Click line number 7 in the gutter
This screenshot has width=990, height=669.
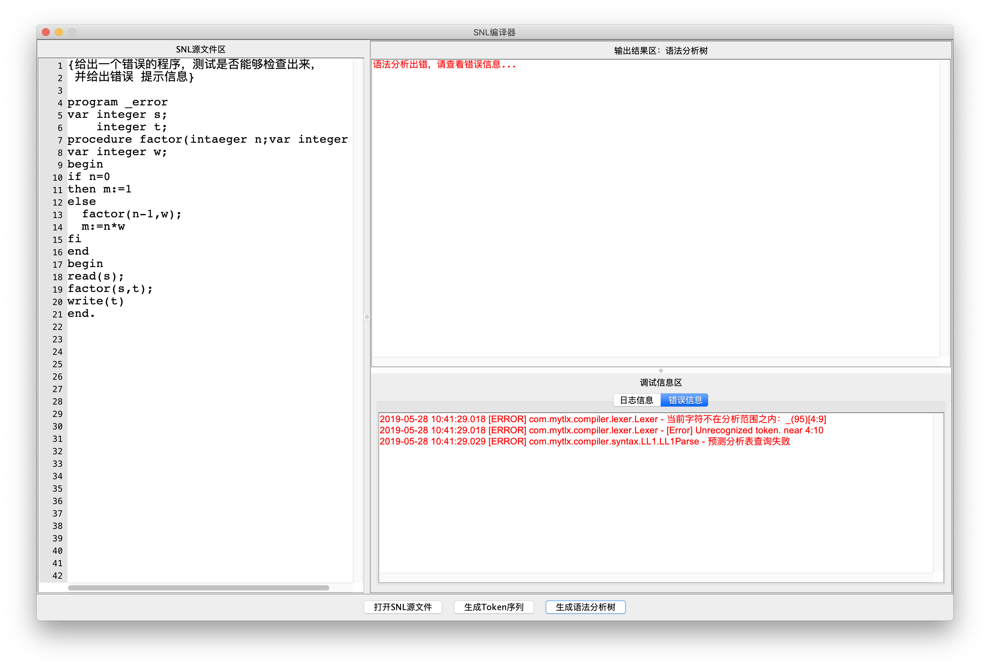(x=60, y=140)
